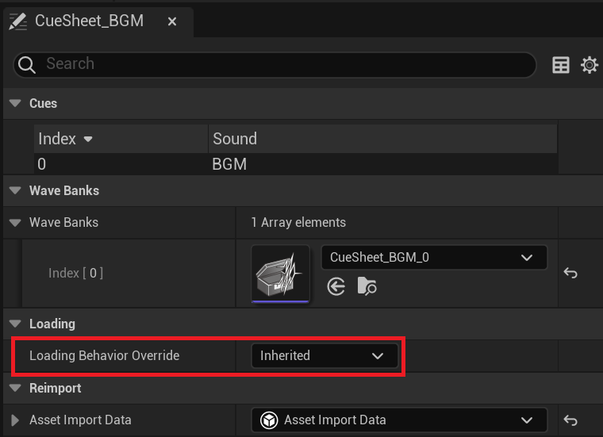The image size is (603, 437).
Task: Expand the Asset Import Data row
Action: click(x=15, y=420)
